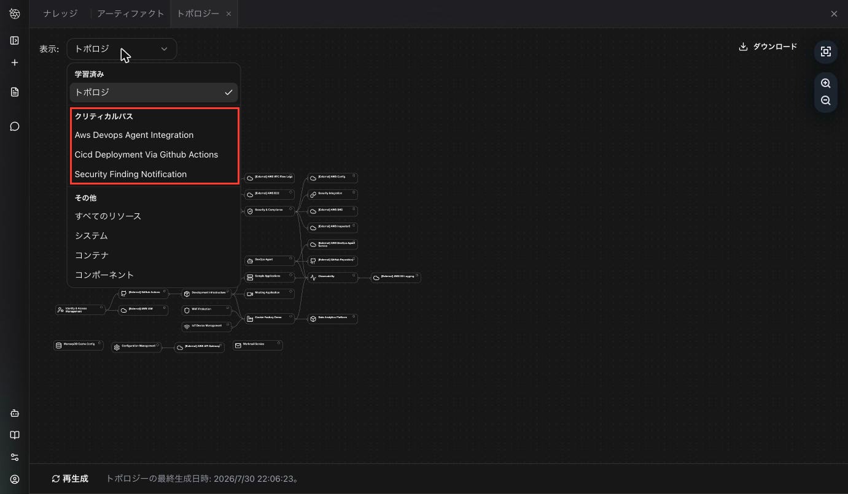Viewport: 848px width, 494px height.
Task: Switch to the ナレッジ tab
Action: [x=60, y=13]
